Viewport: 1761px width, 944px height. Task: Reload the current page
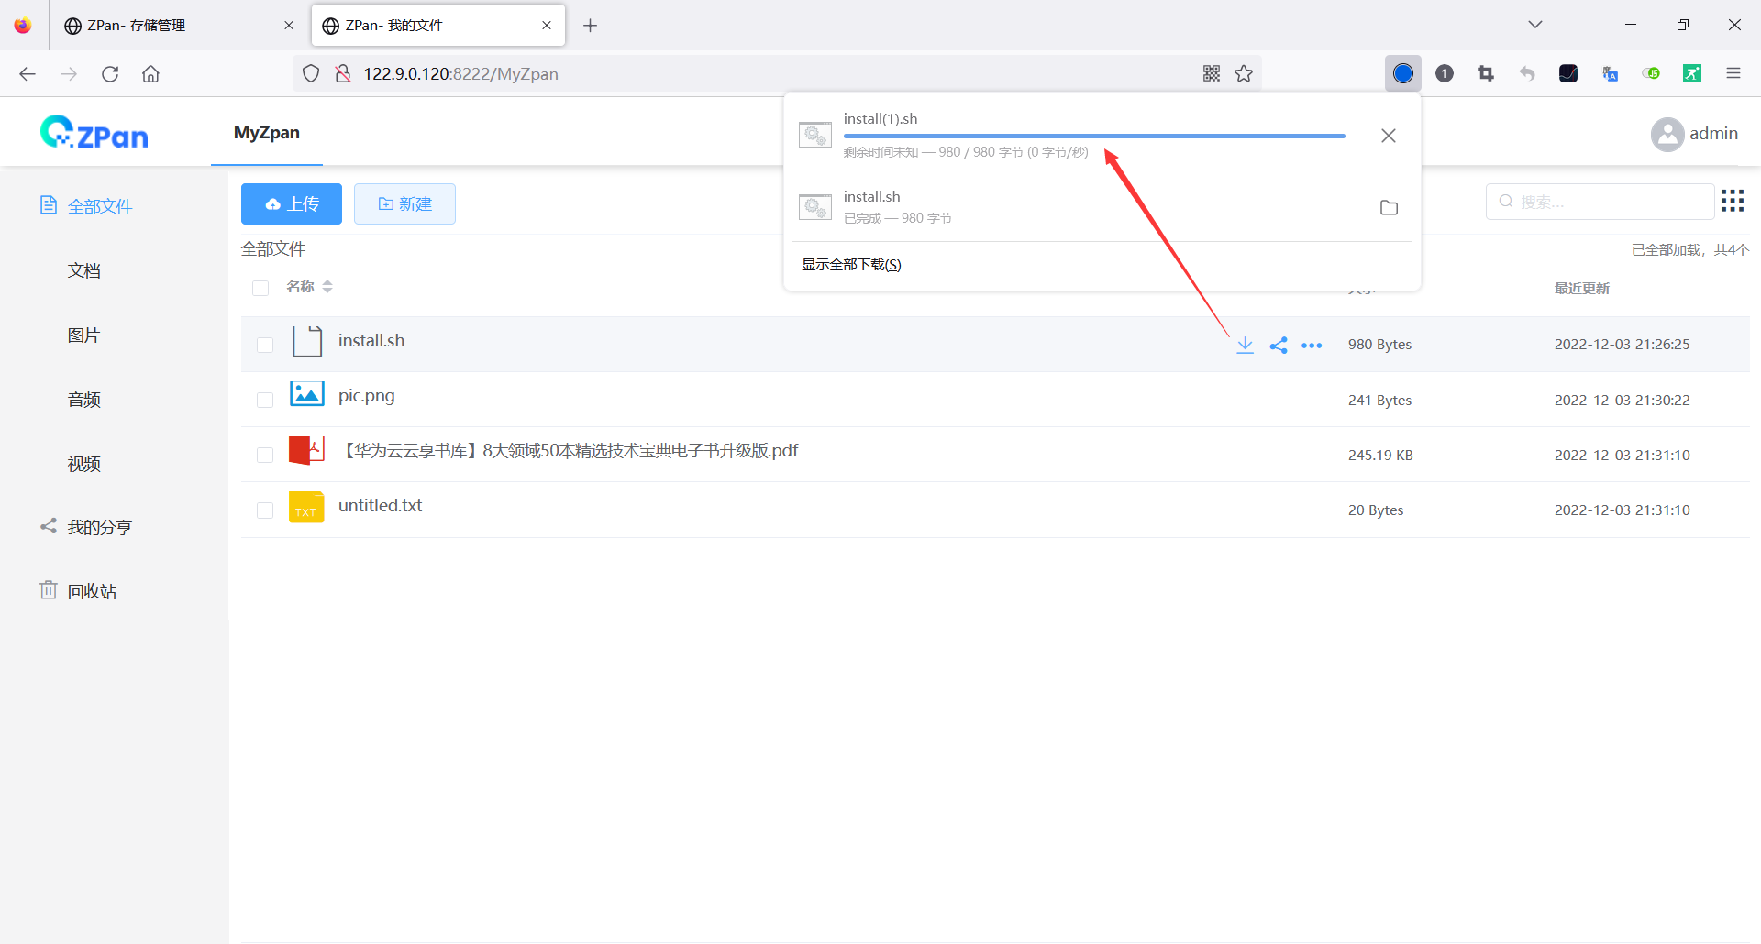[110, 73]
